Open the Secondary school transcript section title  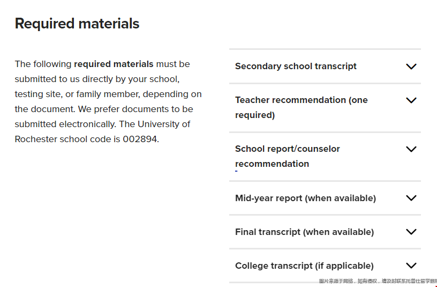coord(296,66)
